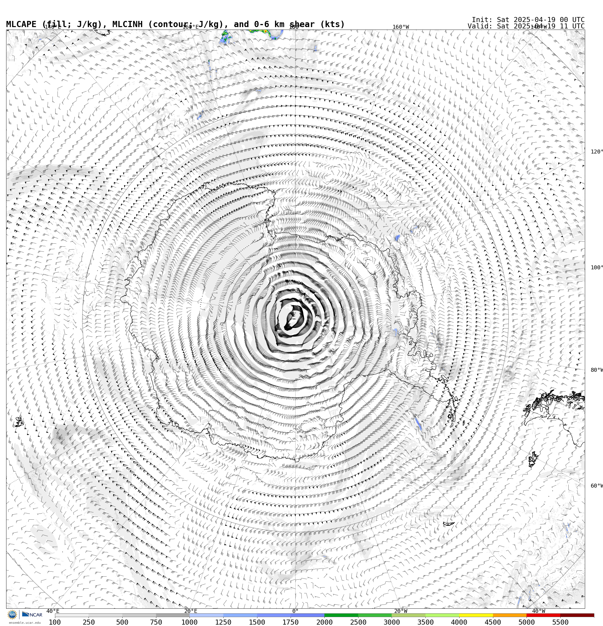The height and width of the screenshot is (626, 603).
Task: Pick the orange 4500-5000 colorbar segment
Action: coord(510,615)
